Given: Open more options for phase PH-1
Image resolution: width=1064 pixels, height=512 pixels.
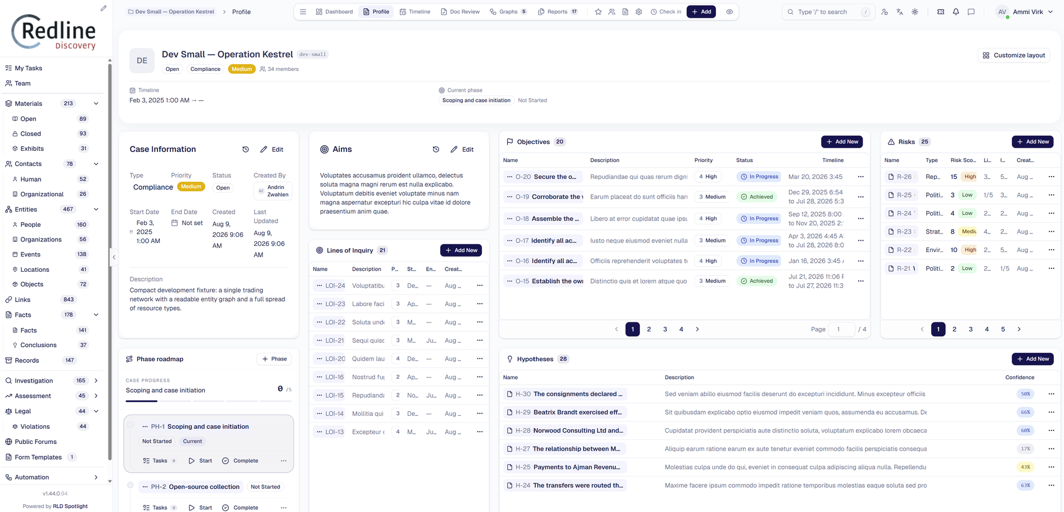Looking at the screenshot, I should tap(283, 461).
